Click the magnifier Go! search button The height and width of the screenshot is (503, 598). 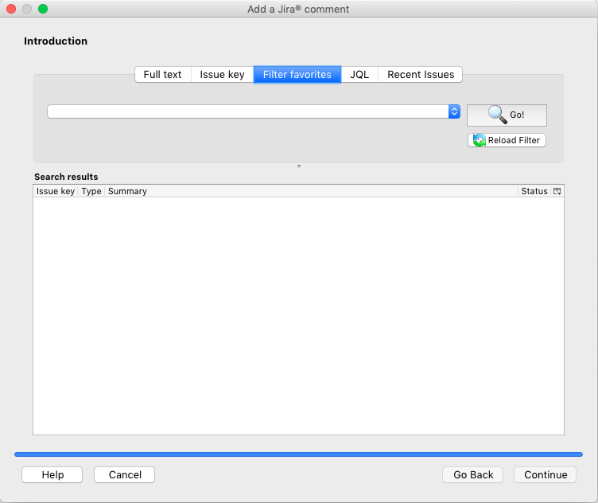click(x=507, y=115)
